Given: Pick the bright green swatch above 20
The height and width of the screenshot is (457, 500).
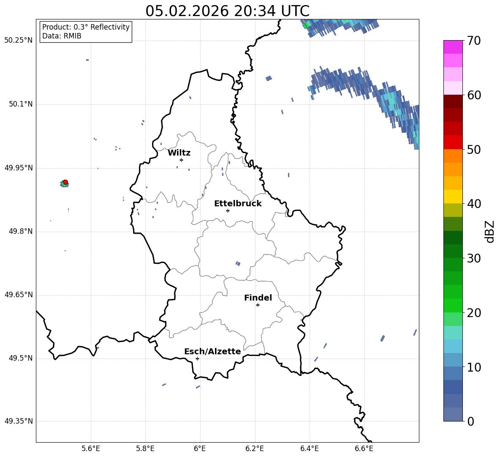Looking at the screenshot, I should [453, 305].
